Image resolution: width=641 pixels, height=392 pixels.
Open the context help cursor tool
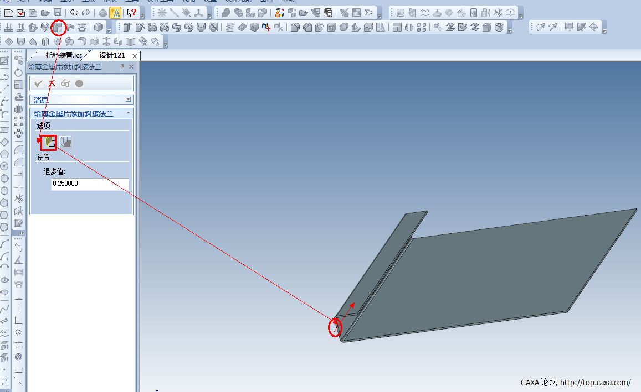point(131,13)
